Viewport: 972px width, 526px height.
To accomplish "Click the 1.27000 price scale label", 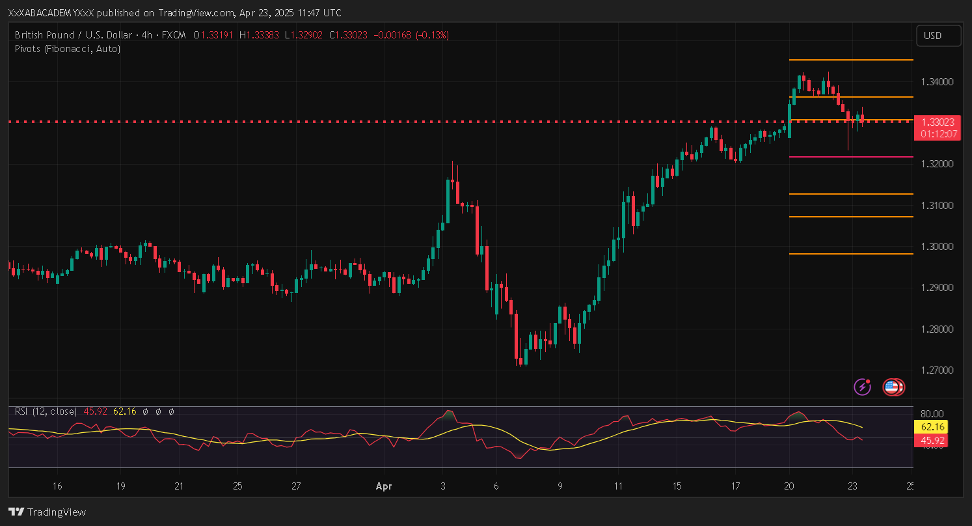I will [938, 370].
